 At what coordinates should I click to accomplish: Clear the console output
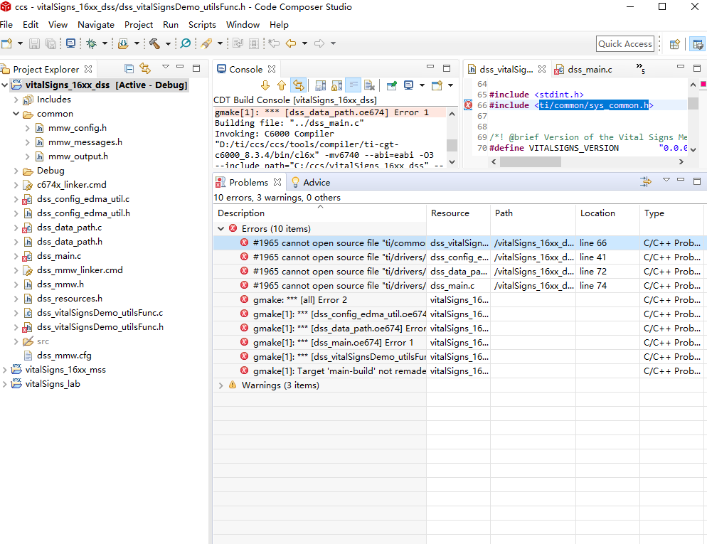[369, 85]
